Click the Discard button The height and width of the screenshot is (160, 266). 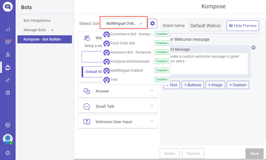pos(193,154)
